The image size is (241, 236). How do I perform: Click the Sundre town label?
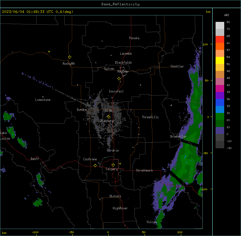(x=82, y=110)
